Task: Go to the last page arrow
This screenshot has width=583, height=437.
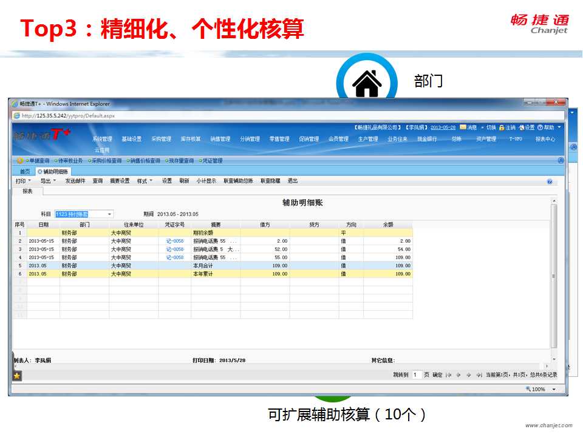Action: 479,375
